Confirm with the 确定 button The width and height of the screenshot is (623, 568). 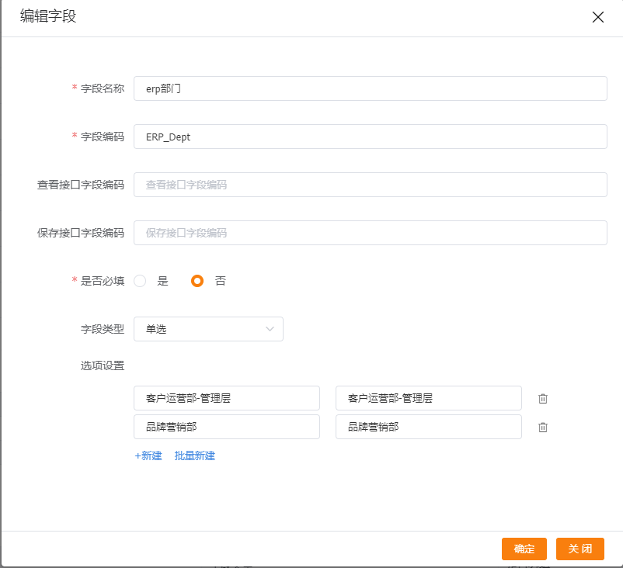tap(524, 549)
